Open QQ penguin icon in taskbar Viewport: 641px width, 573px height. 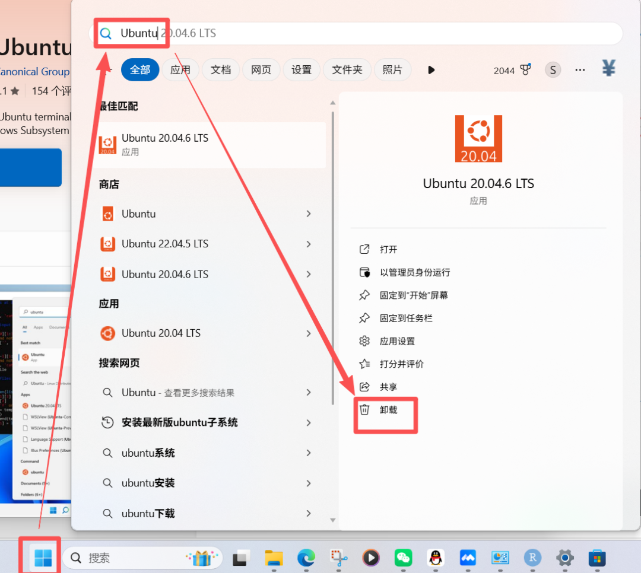pyautogui.click(x=436, y=558)
